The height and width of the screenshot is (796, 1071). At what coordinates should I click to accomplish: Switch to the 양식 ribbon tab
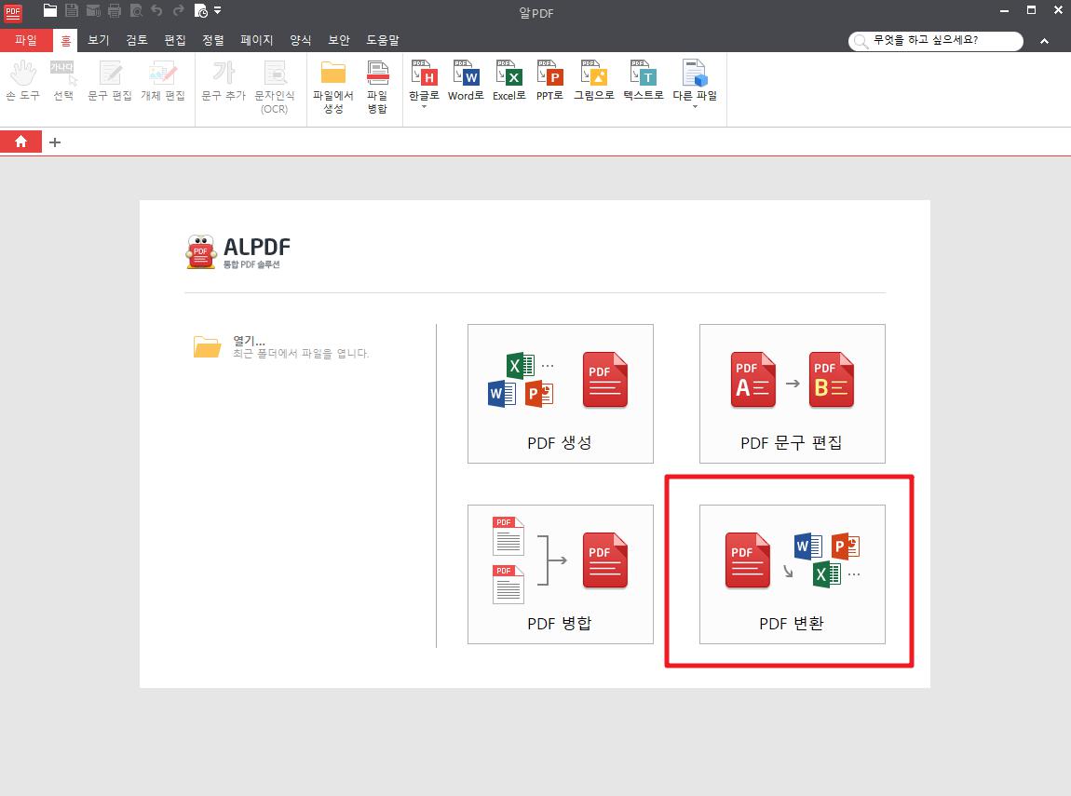pos(301,40)
